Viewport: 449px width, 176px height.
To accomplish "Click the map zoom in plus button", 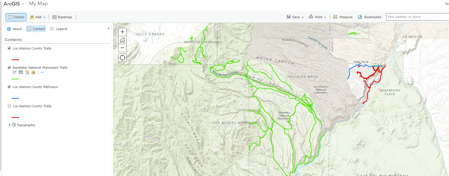I will click(x=122, y=32).
